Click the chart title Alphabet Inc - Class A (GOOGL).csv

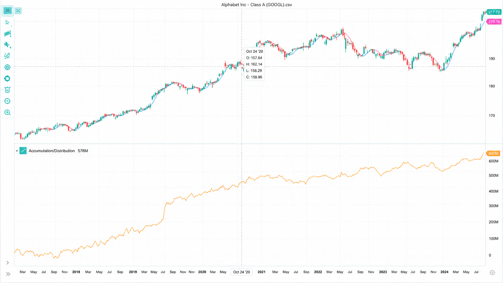(x=257, y=5)
